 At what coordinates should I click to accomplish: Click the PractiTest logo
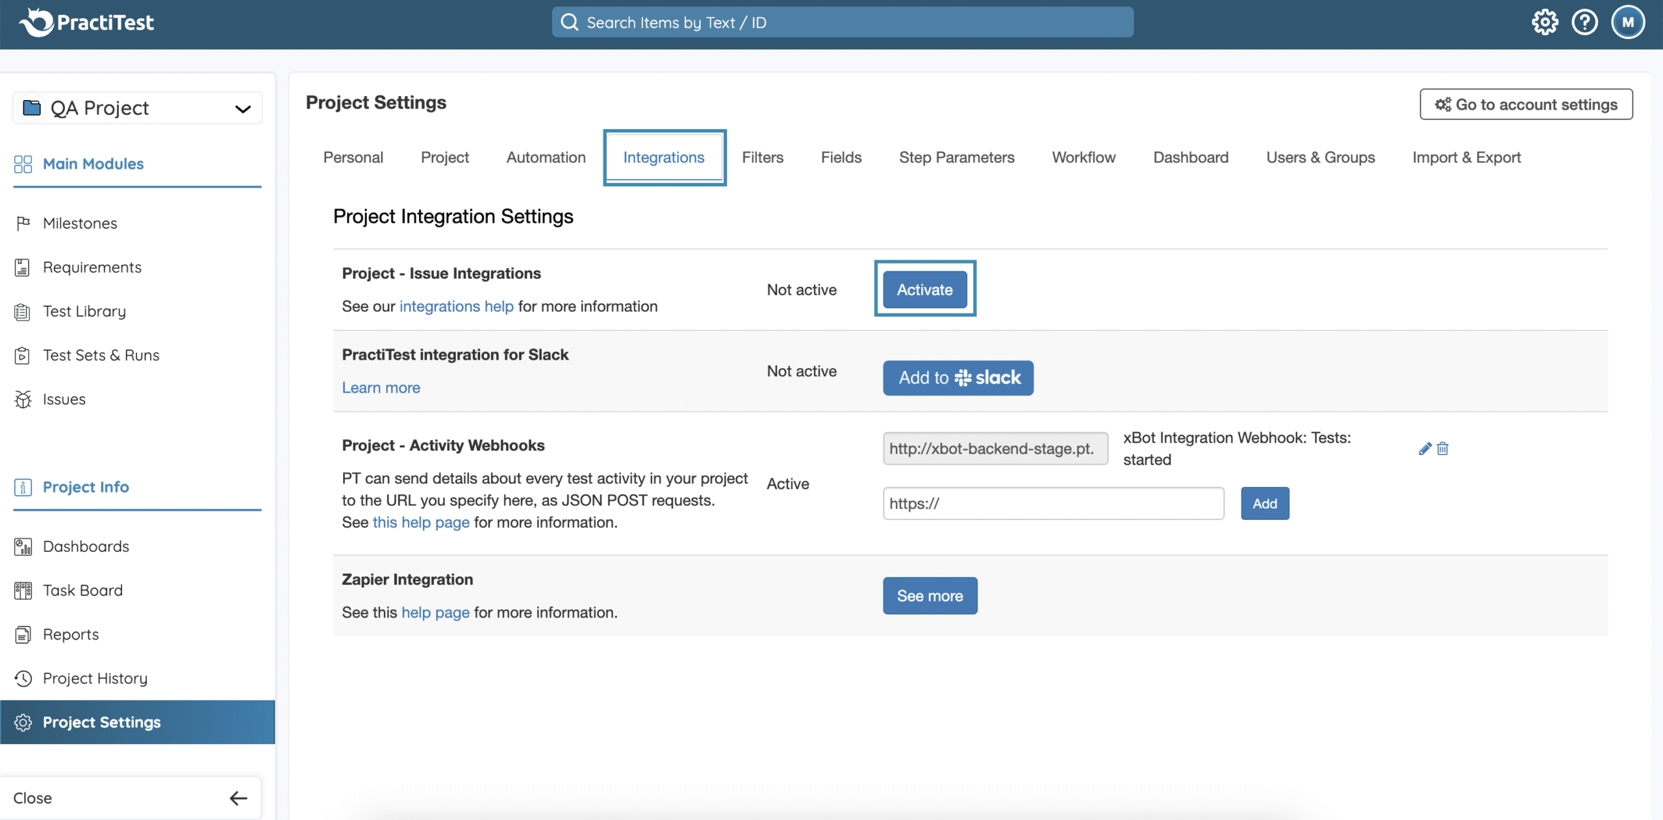pyautogui.click(x=86, y=23)
